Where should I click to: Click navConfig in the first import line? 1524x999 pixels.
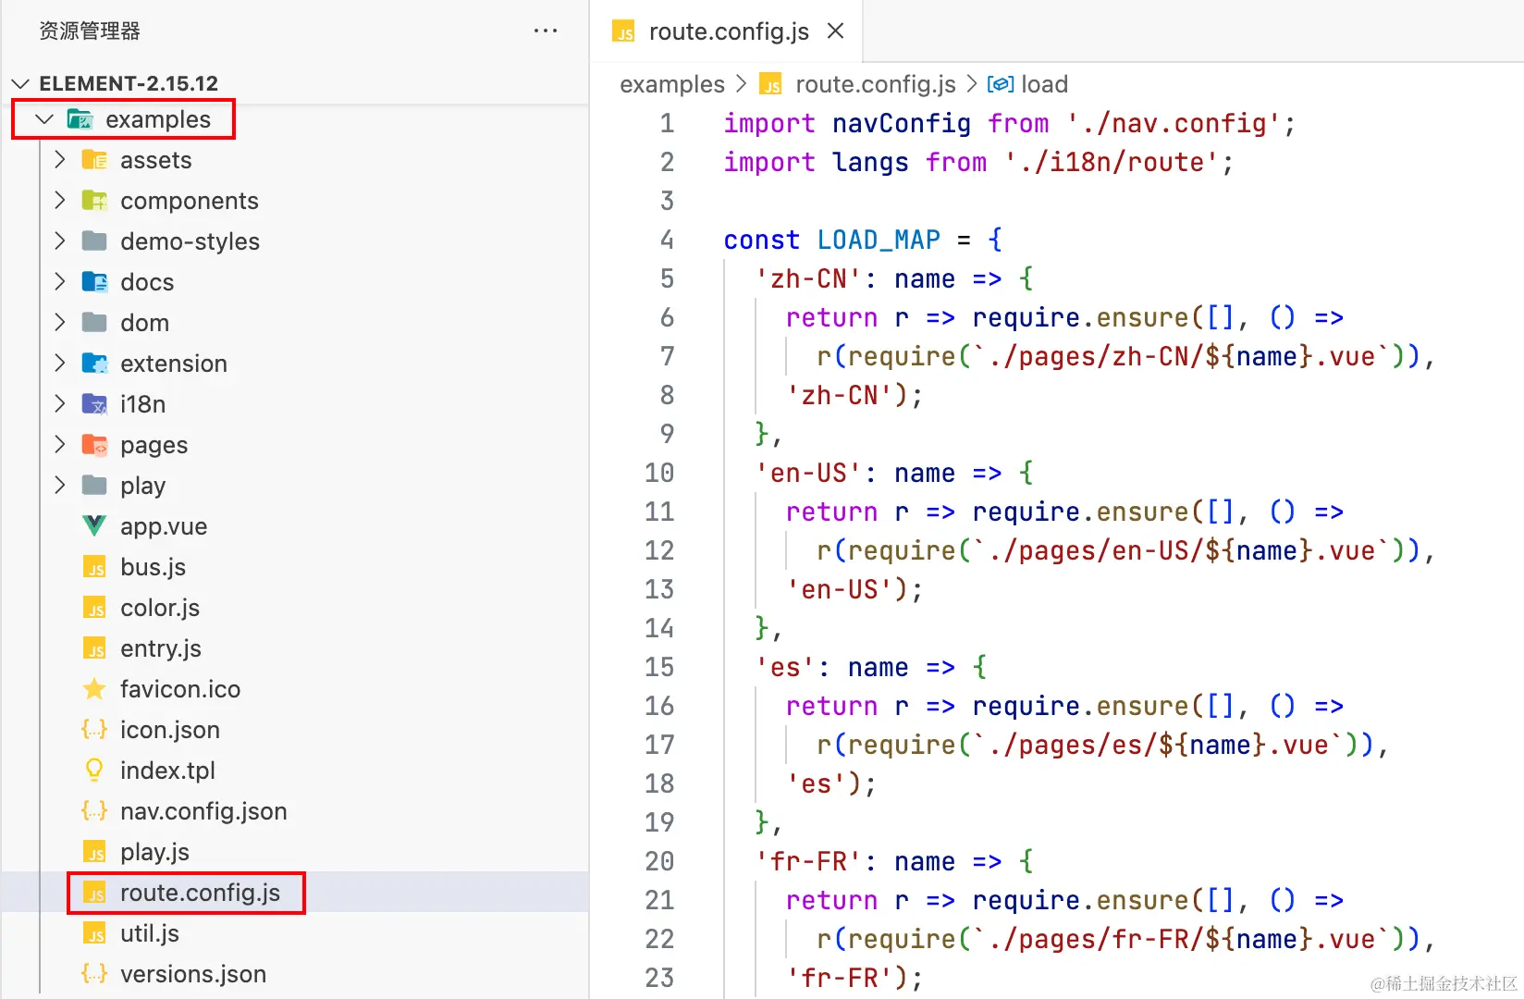pyautogui.click(x=902, y=123)
